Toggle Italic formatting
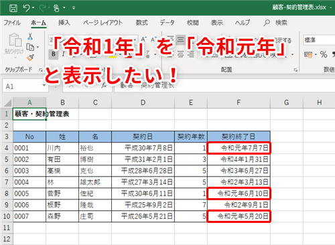This screenshot has height=245, width=335. [x=63, y=54]
